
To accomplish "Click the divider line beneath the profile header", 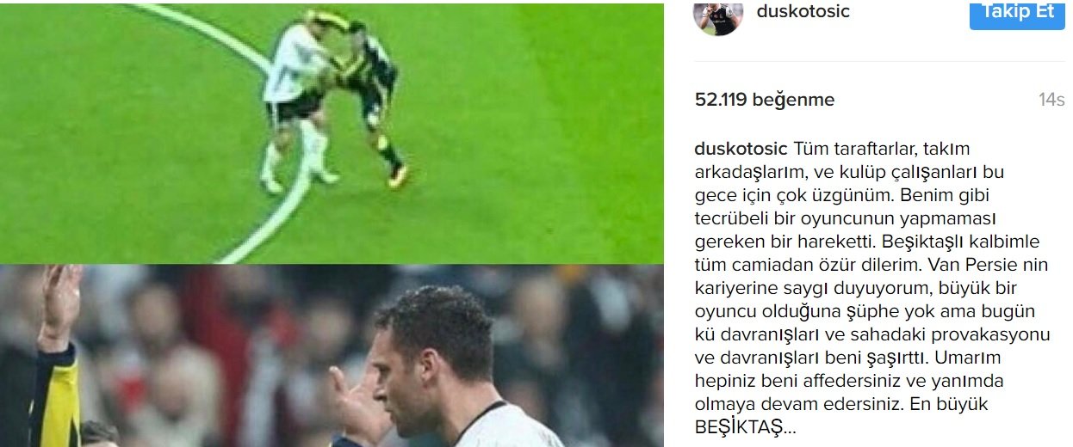I will (x=880, y=61).
